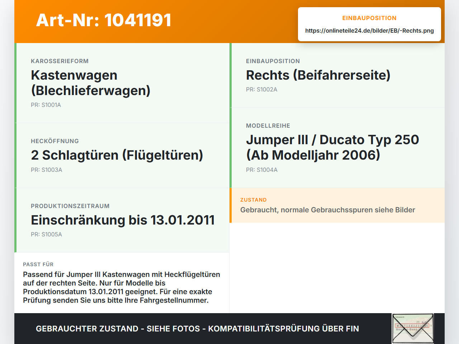Click the 2 Schlagtüren (Flügeltüren) value
Viewport: 459px width, 344px height.
(x=117, y=155)
